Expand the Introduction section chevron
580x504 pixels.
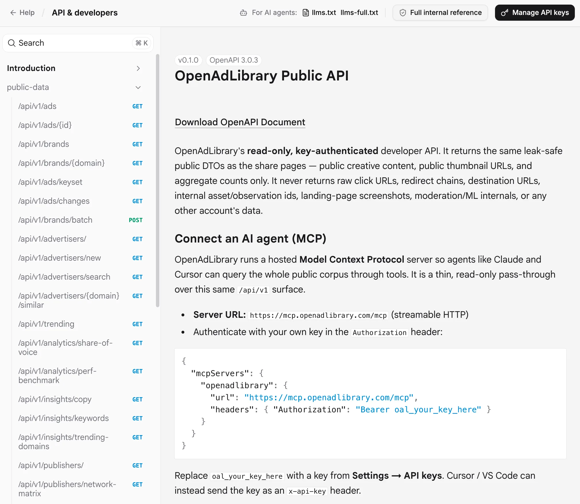click(x=138, y=68)
